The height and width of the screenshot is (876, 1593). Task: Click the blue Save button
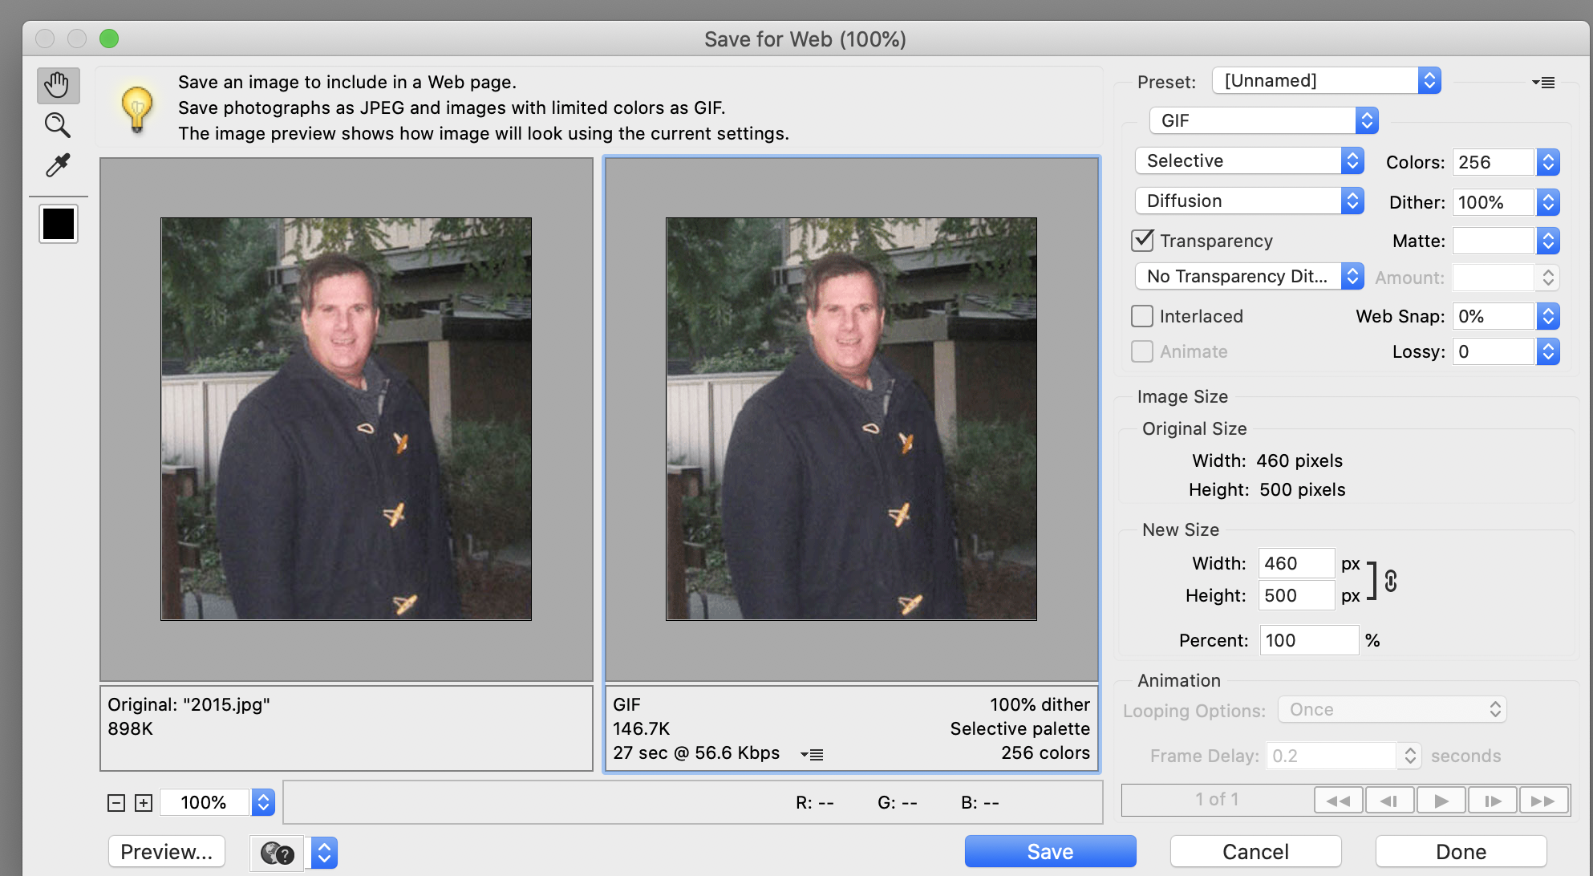point(1050,851)
